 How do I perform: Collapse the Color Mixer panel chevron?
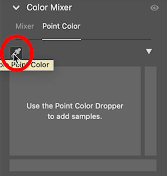click(x=16, y=8)
